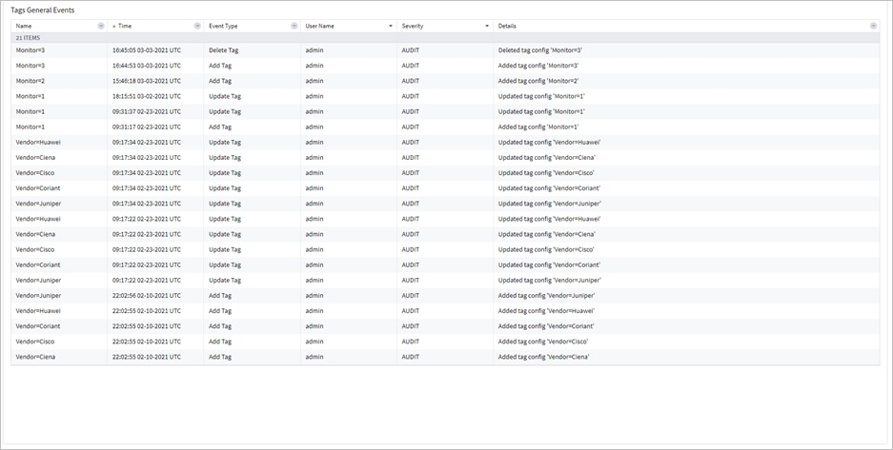This screenshot has width=893, height=450.
Task: Click the '16:44:53 03-03-2021 UTC' time cell
Action: tap(147, 66)
